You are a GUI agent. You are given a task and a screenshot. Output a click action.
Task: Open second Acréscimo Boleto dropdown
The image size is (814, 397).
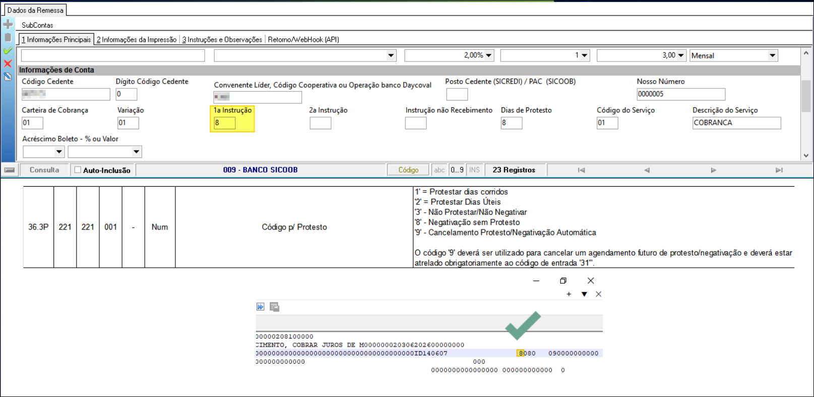coord(136,151)
